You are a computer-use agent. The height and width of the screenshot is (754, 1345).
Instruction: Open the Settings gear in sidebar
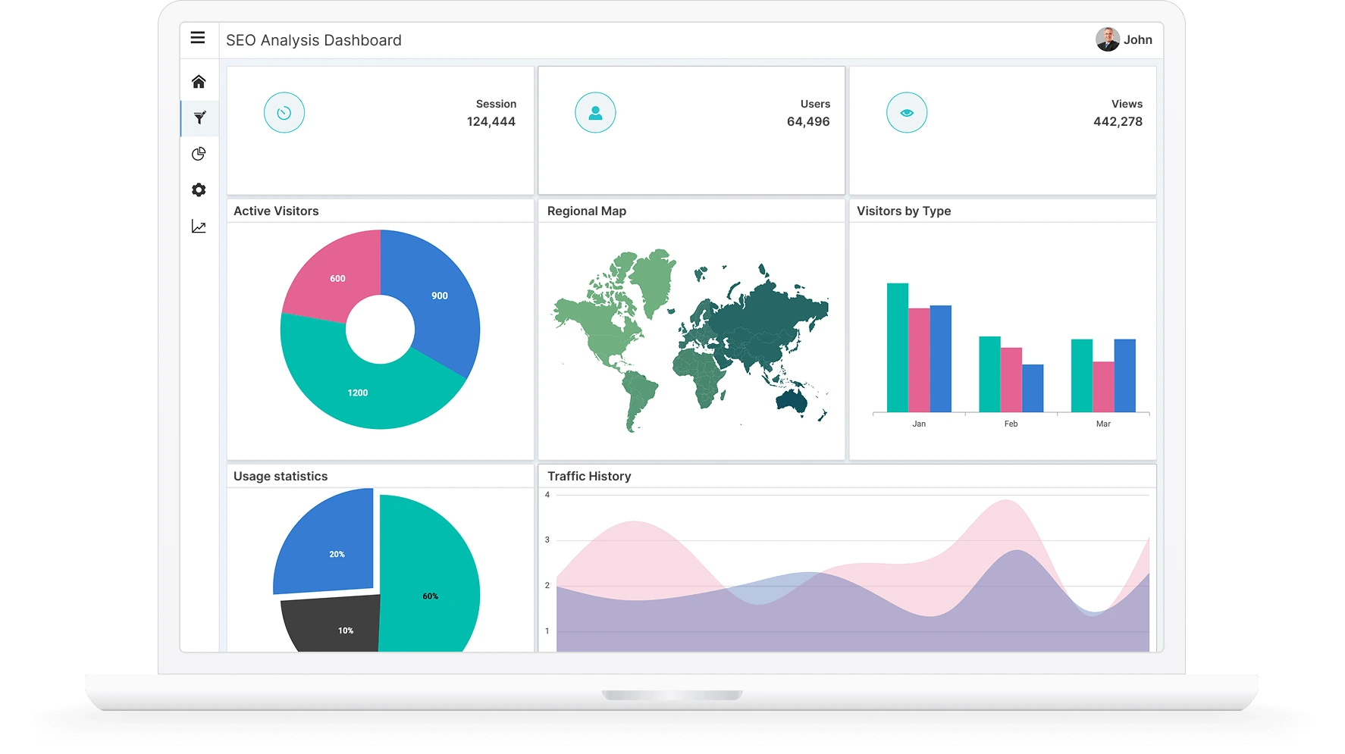199,190
